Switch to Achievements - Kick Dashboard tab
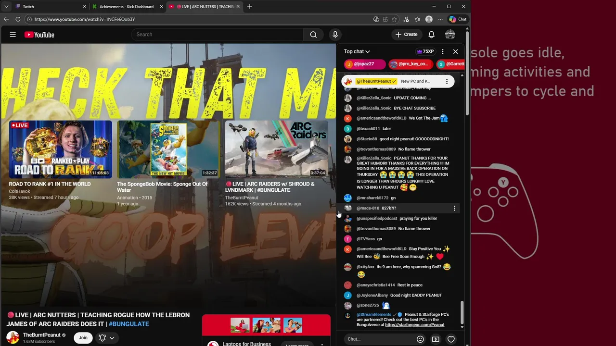 pyautogui.click(x=127, y=7)
